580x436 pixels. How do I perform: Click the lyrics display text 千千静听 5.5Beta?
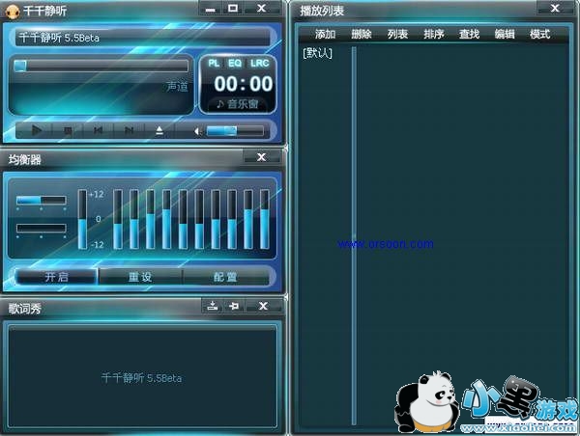[142, 378]
